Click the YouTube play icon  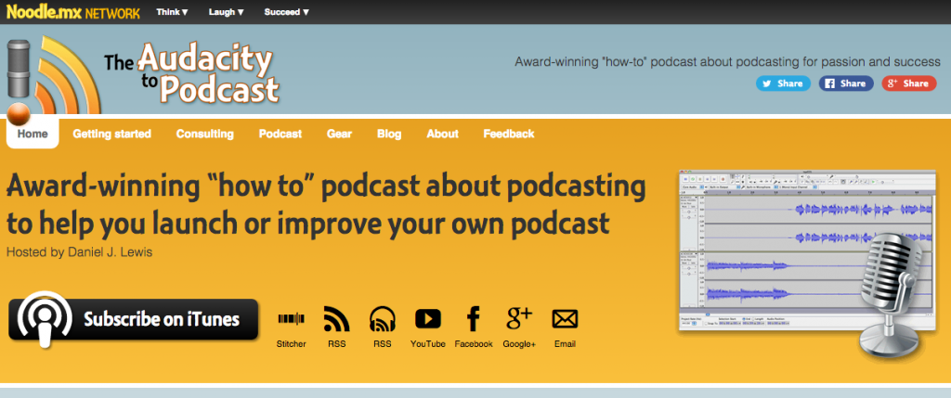coord(427,318)
